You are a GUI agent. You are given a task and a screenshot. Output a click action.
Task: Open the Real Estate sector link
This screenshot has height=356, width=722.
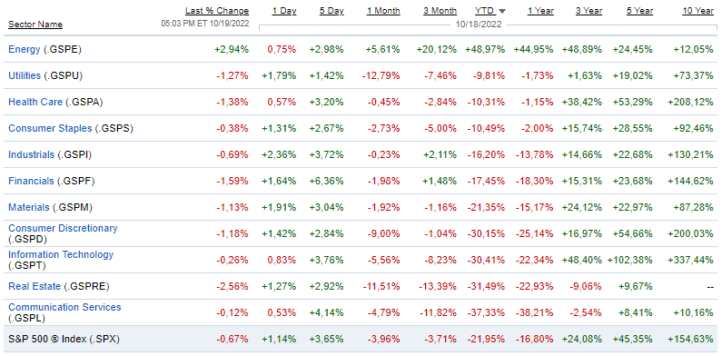pyautogui.click(x=35, y=286)
